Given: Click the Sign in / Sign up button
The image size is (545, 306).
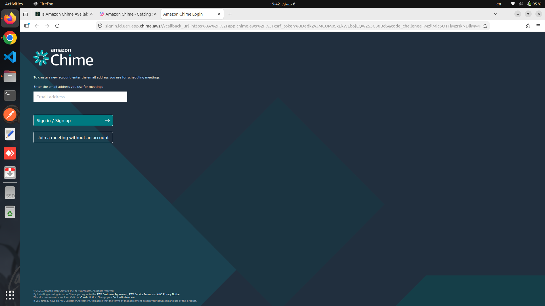Looking at the screenshot, I should point(73,120).
